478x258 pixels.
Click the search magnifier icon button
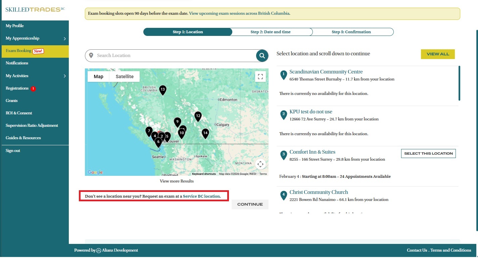tap(262, 56)
